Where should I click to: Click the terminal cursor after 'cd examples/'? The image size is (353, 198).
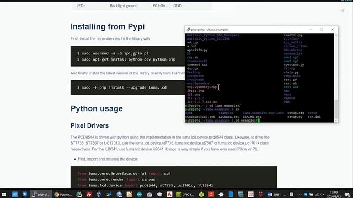259,120
